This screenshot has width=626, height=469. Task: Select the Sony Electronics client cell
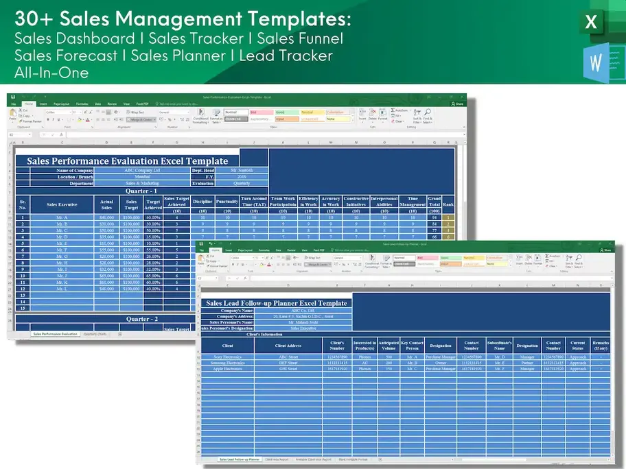(227, 357)
